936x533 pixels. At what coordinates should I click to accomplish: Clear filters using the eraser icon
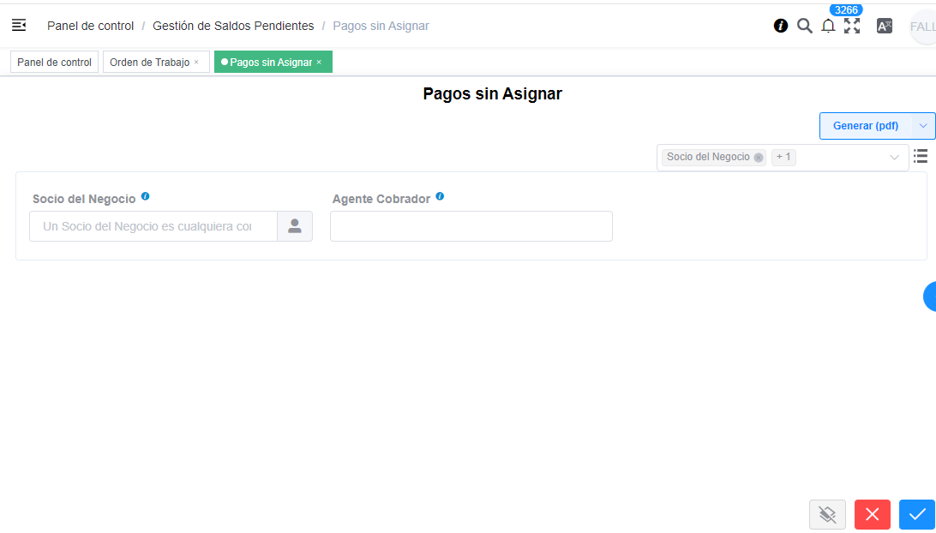827,514
